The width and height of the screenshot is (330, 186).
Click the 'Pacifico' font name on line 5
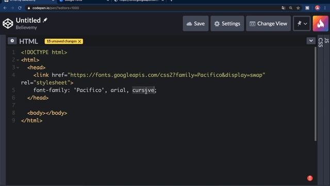point(89,90)
